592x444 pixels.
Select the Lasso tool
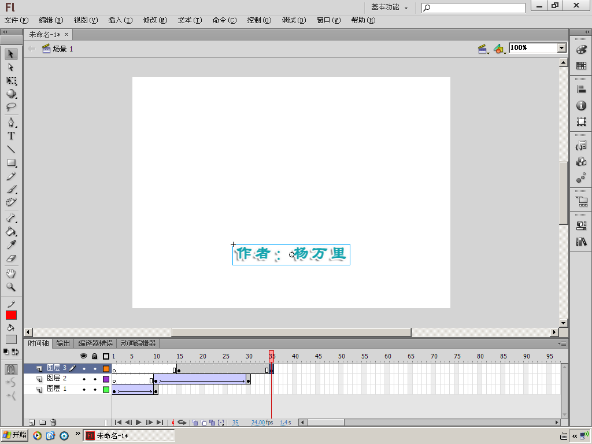(11, 107)
